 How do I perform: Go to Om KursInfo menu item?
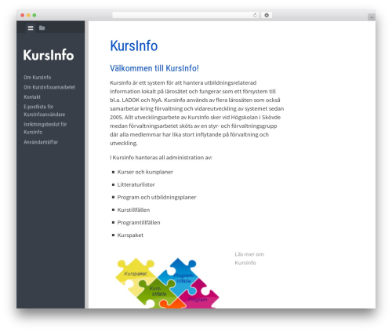click(x=38, y=78)
